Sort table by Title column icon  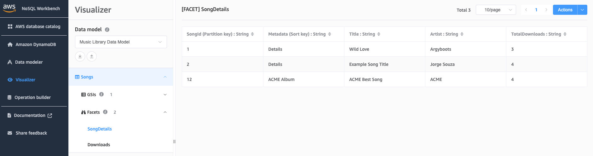pos(379,34)
